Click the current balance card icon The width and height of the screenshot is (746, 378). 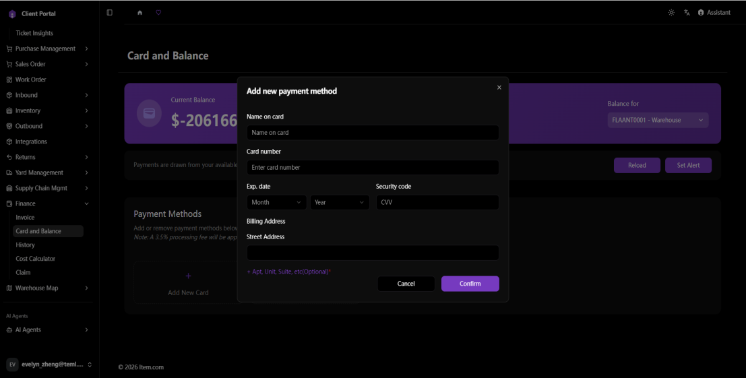(x=150, y=113)
